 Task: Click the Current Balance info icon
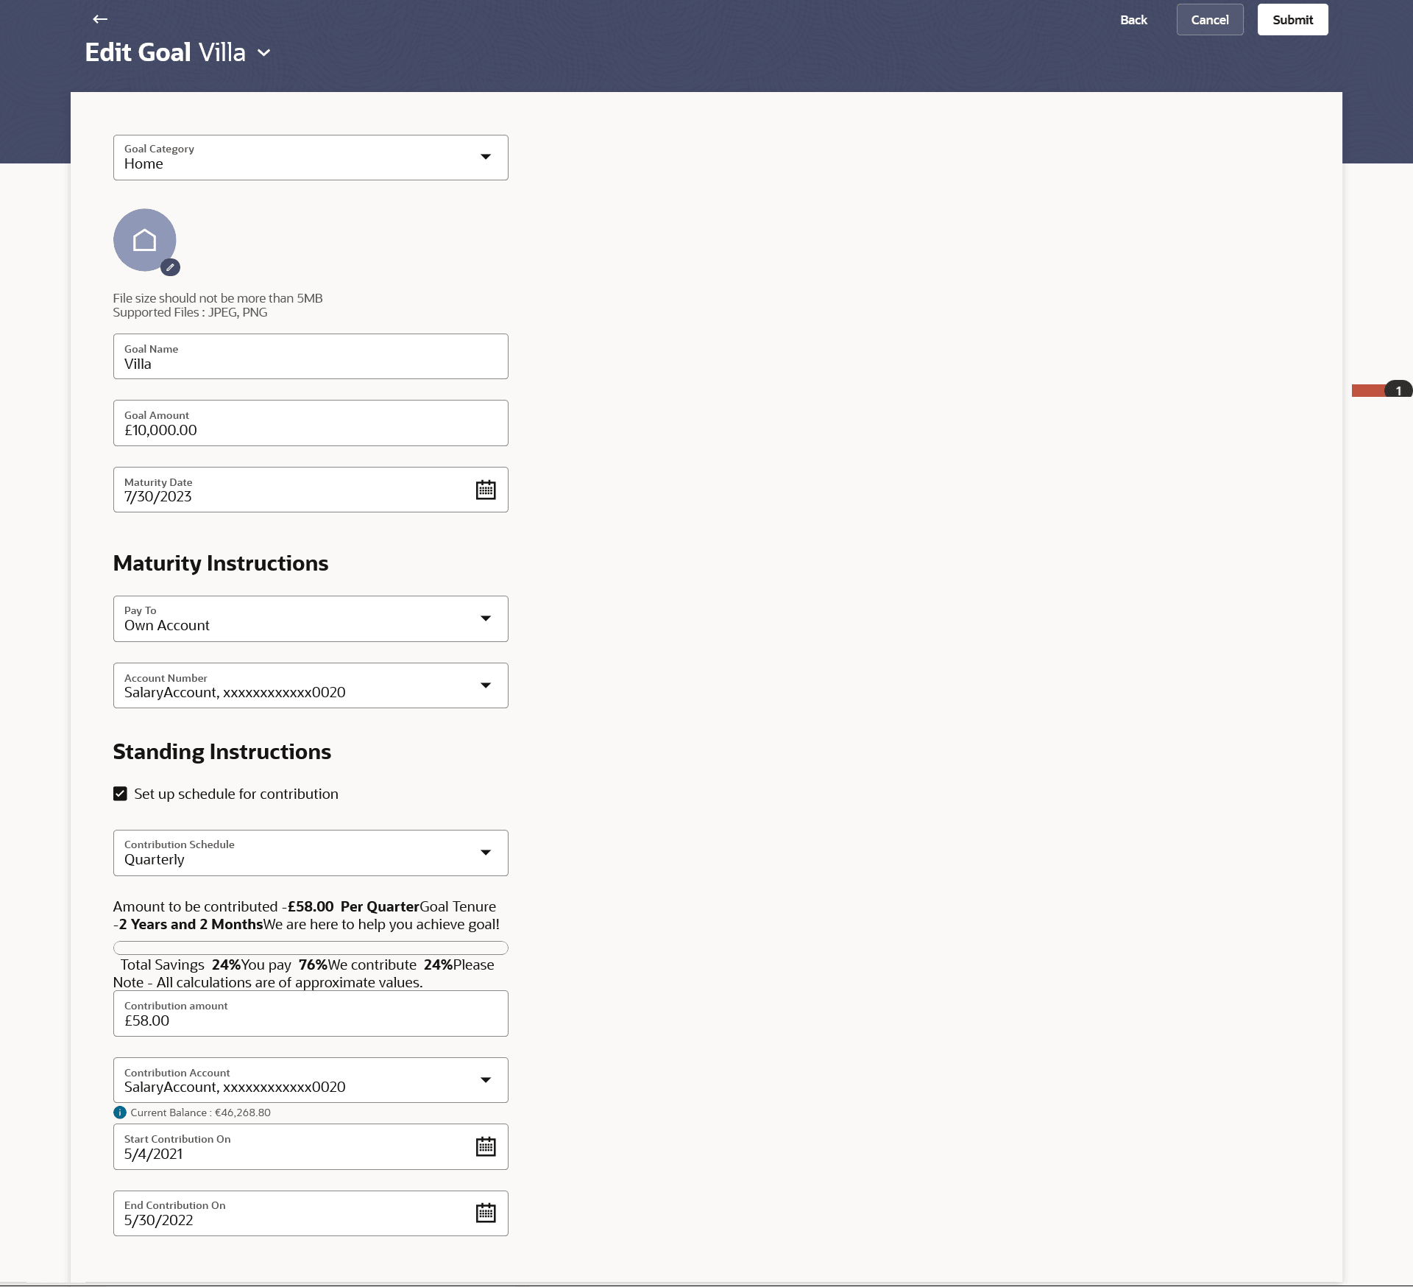pyautogui.click(x=120, y=1113)
